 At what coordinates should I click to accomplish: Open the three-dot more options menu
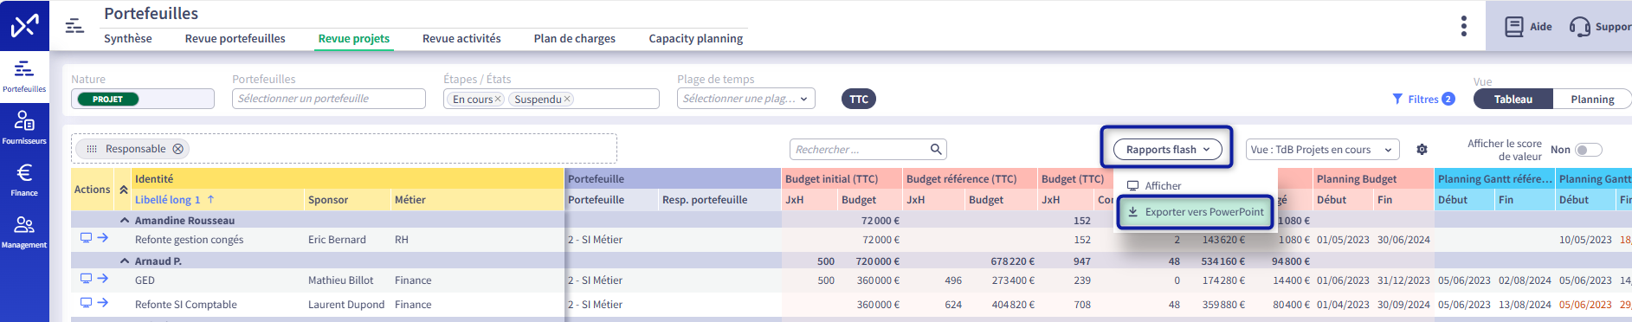point(1464,26)
